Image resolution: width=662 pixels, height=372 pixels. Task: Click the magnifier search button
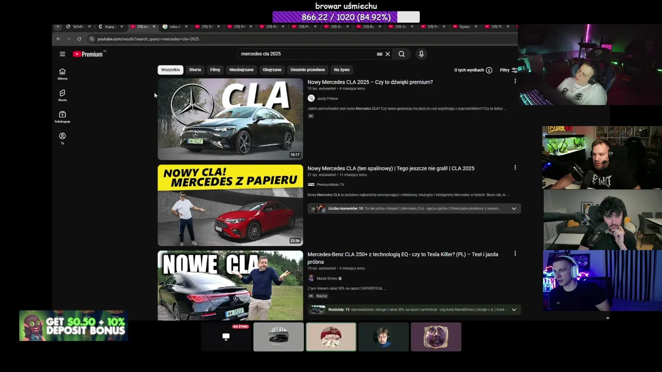[x=401, y=54]
